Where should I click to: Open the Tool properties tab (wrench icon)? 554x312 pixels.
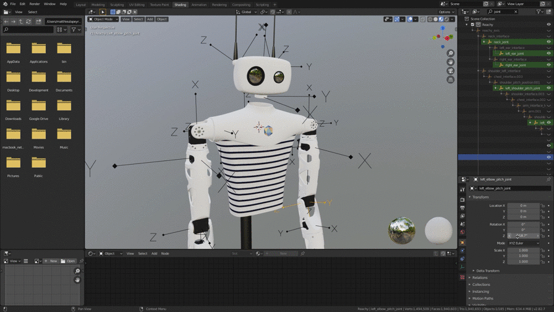[462, 190]
